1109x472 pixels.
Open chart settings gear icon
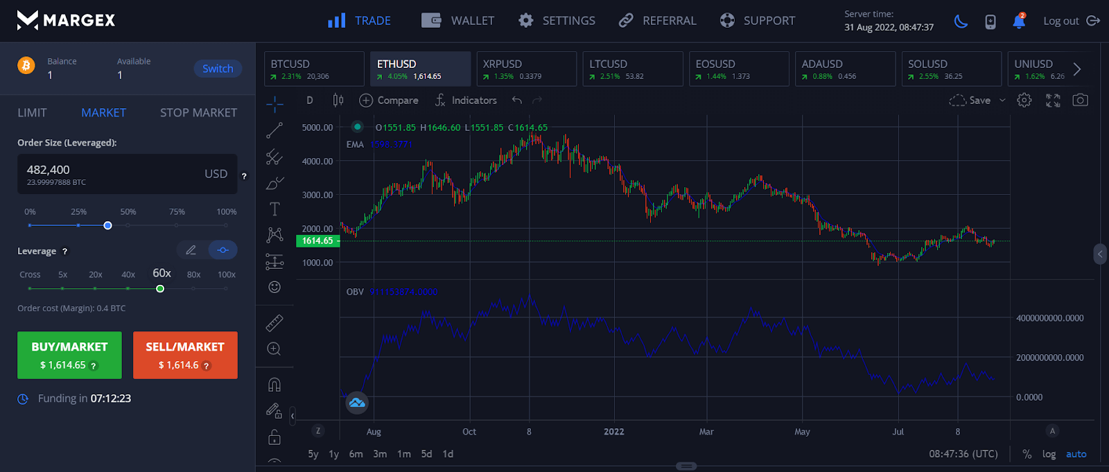(x=1024, y=100)
